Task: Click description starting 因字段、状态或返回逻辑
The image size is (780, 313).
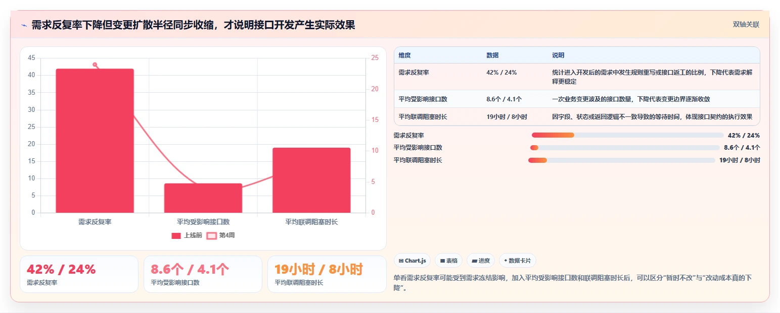Action: pyautogui.click(x=652, y=117)
